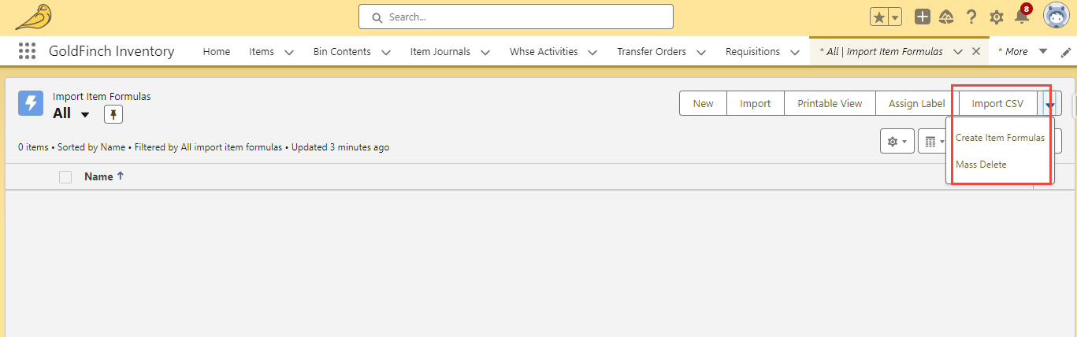Expand the Import Item Formulas tab chevron
Screen dimensions: 1077x337
pos(958,52)
